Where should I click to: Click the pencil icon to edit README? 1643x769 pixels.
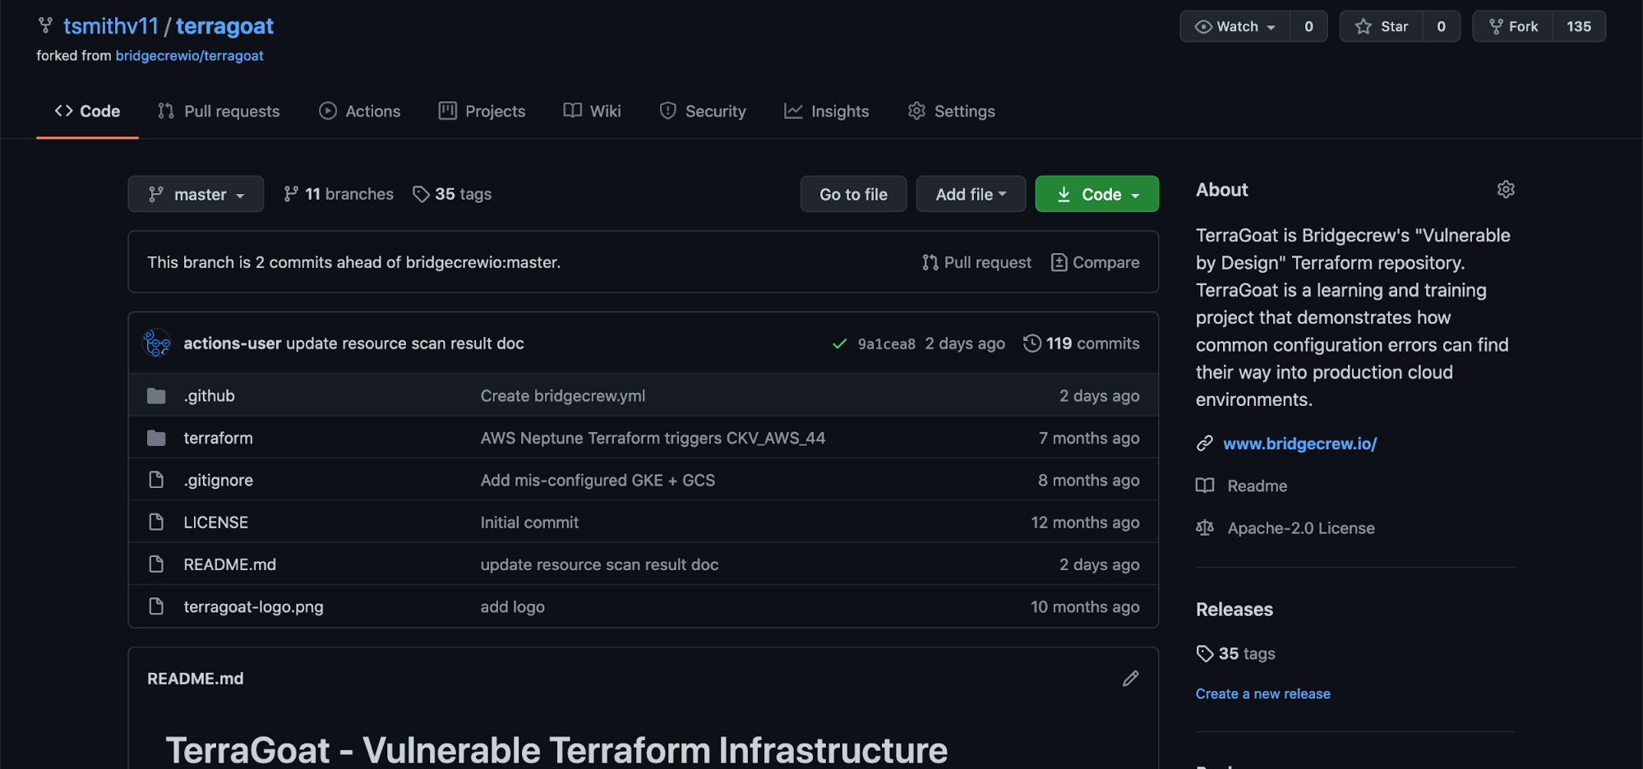[1131, 679]
